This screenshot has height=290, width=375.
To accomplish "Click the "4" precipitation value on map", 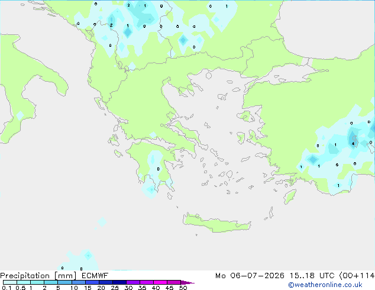I will 353,144.
